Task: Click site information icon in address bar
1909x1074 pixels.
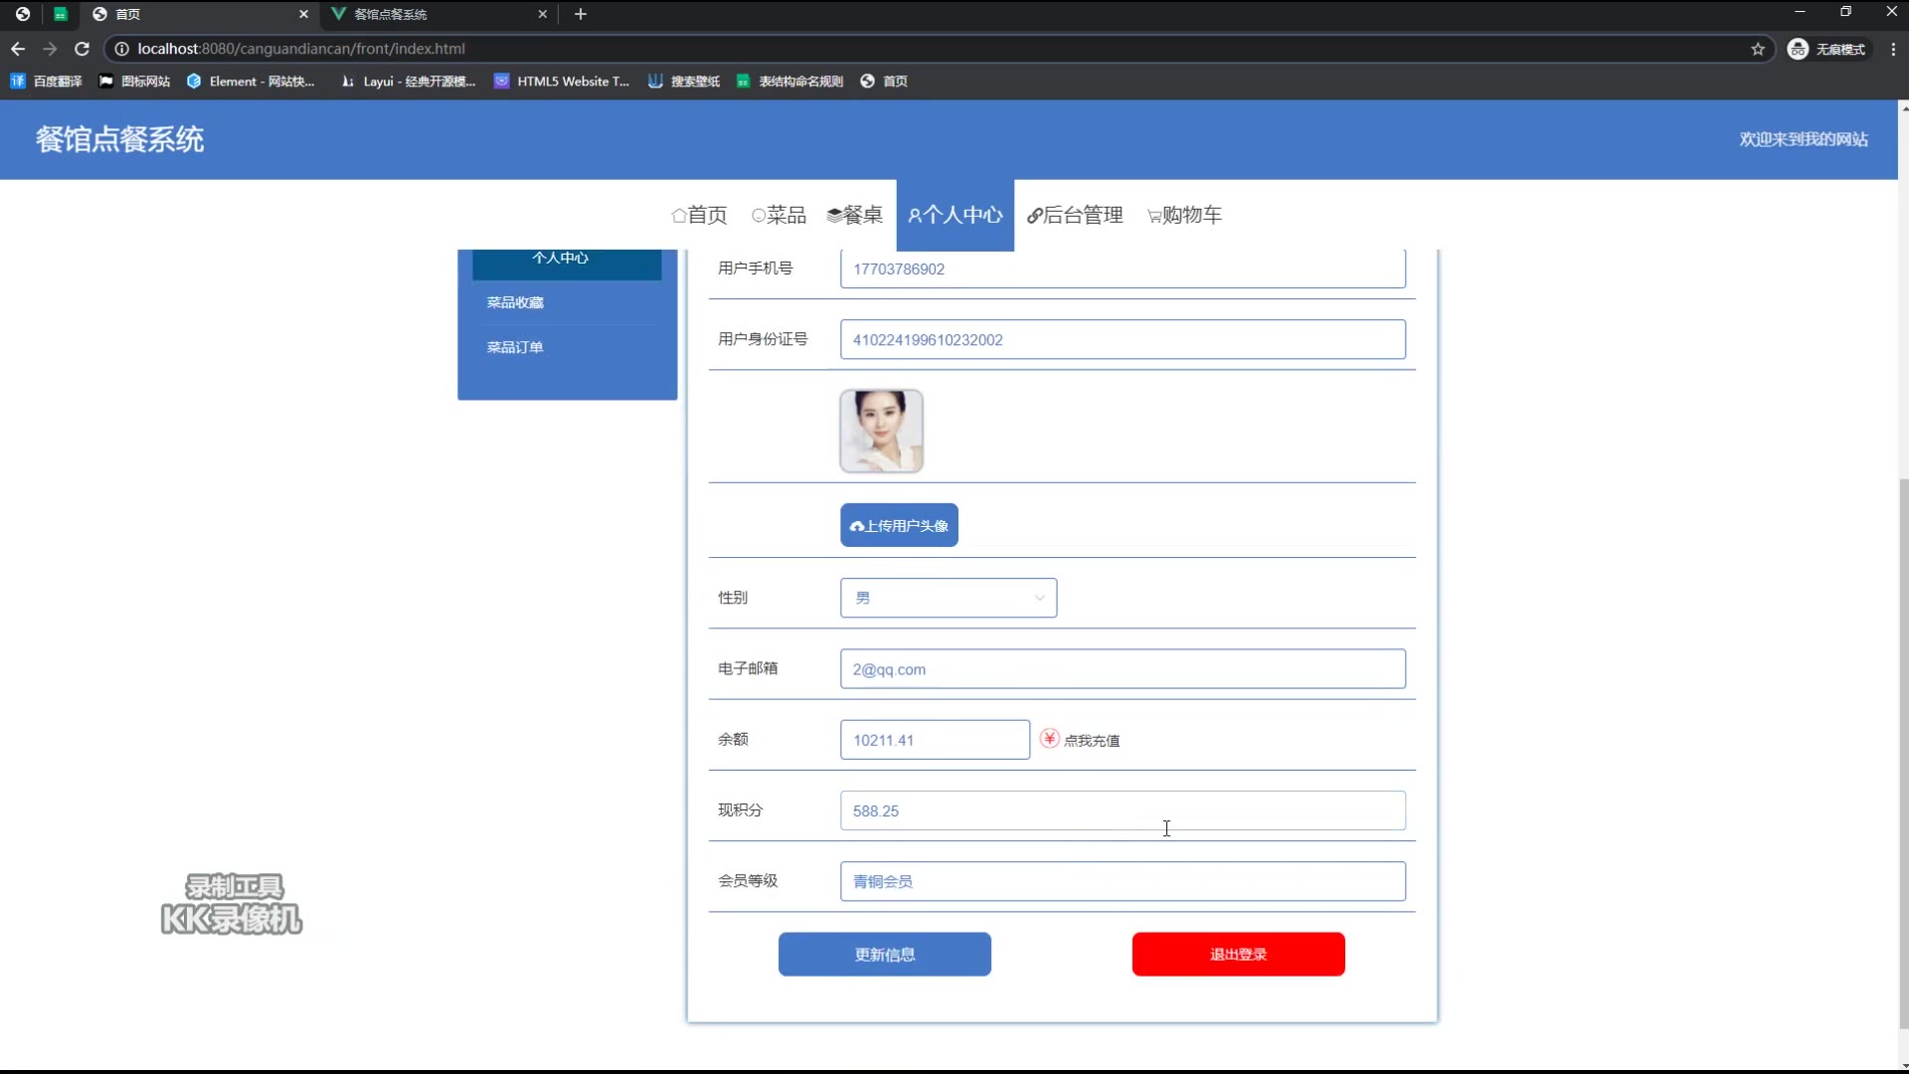Action: coord(121,49)
